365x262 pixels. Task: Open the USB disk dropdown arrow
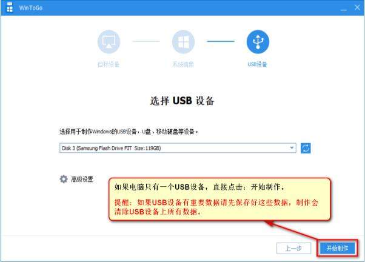click(x=292, y=148)
